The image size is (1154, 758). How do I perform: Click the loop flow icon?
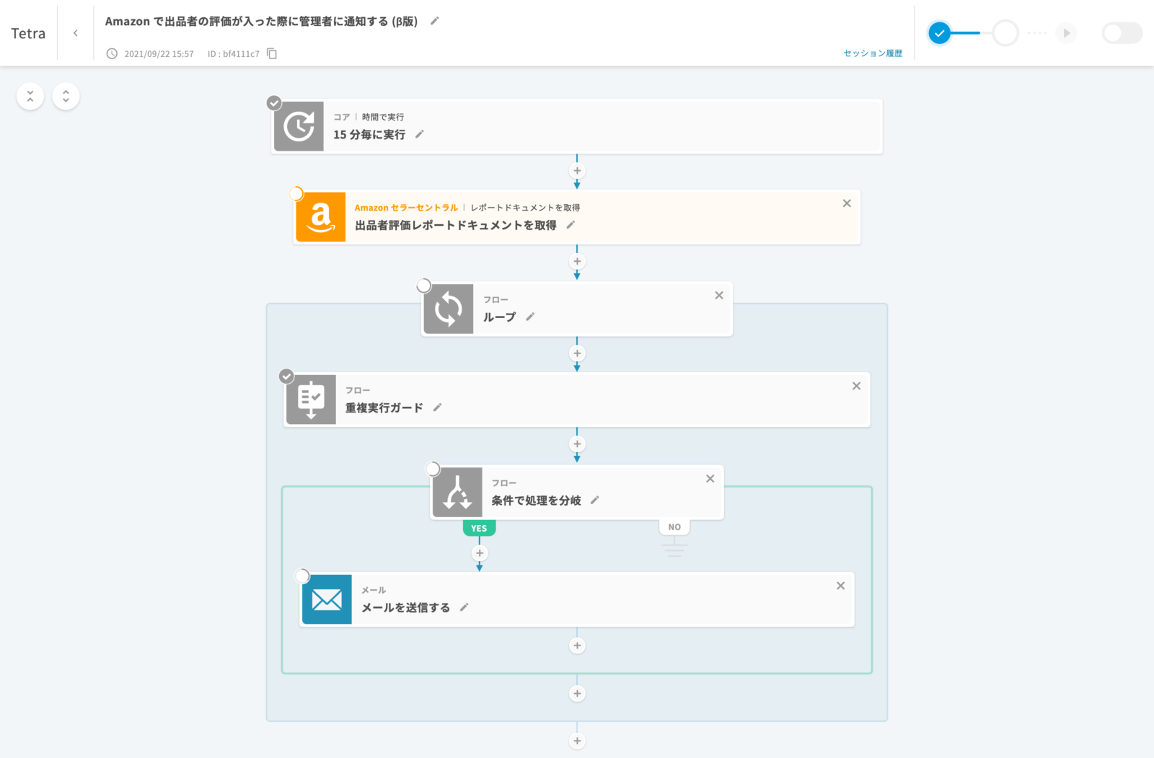[449, 309]
